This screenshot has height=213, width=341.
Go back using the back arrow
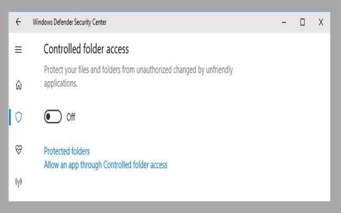coord(18,22)
